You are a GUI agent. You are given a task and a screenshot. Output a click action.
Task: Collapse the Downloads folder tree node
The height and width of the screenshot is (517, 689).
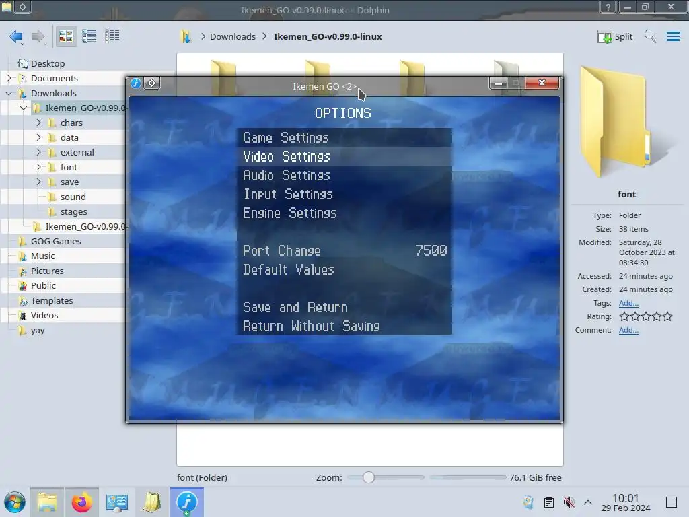click(x=9, y=93)
